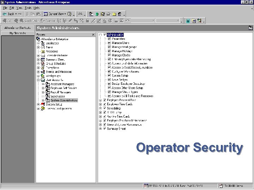Expand the Tasks folder node
Viewport: 254px width, 190px height.
pos(38,47)
